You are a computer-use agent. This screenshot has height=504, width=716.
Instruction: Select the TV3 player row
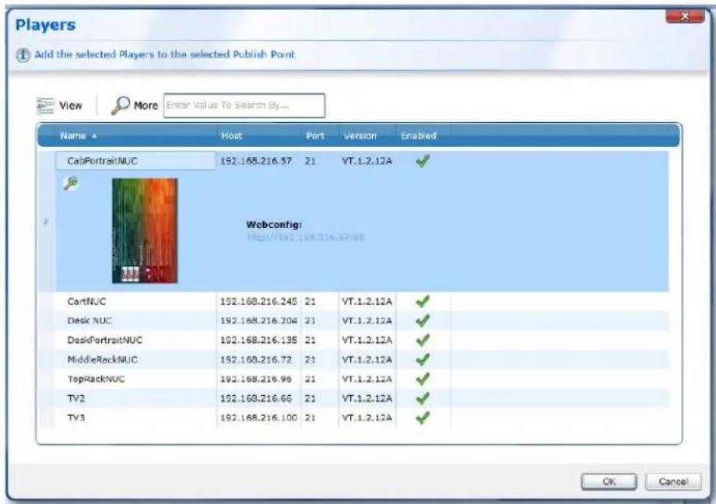coord(354,418)
